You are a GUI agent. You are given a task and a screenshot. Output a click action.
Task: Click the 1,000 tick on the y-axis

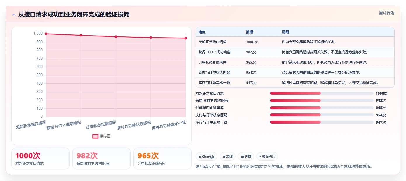(x=38, y=34)
